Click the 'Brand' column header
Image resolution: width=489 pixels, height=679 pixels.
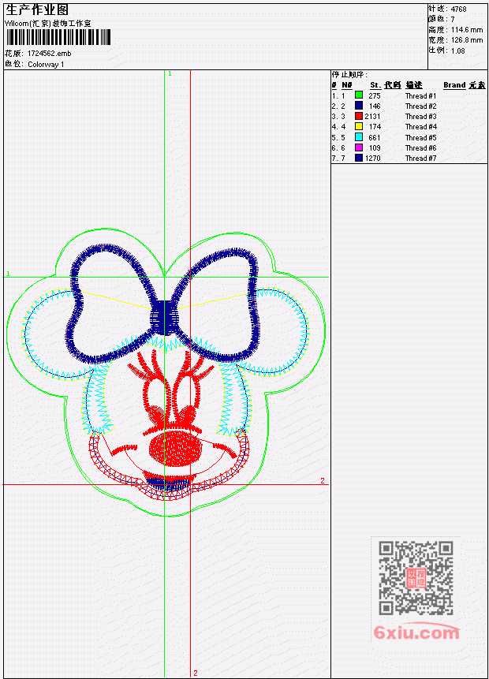pos(454,85)
